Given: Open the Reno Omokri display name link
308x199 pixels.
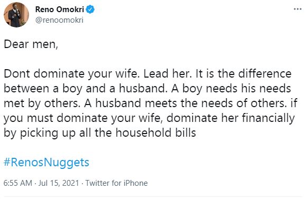Looking at the screenshot, I should [x=60, y=9].
